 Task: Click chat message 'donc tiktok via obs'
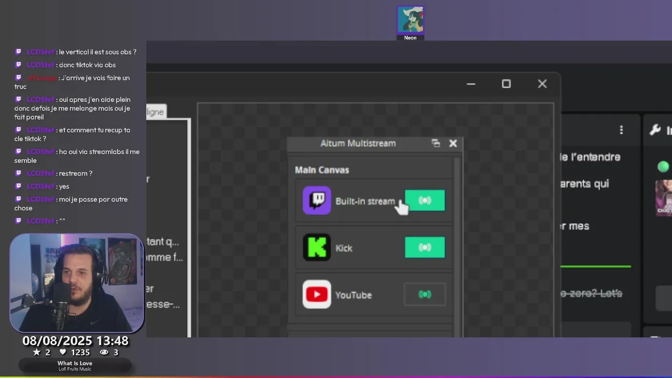tap(87, 65)
